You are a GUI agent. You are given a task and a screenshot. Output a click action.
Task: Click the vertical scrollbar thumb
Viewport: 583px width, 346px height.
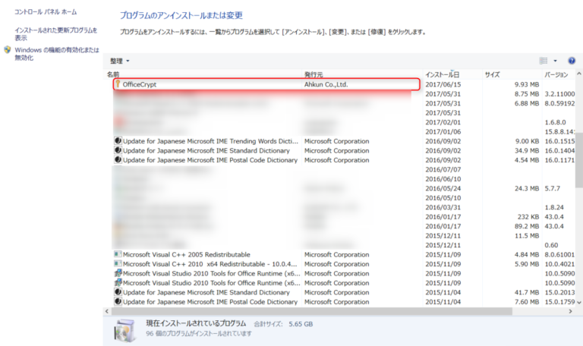pyautogui.click(x=579, y=161)
